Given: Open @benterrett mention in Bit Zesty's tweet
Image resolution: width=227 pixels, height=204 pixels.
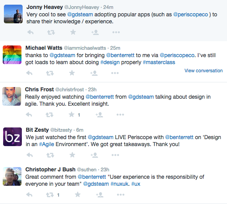Looking at the screenshot, I should click(179, 137).
